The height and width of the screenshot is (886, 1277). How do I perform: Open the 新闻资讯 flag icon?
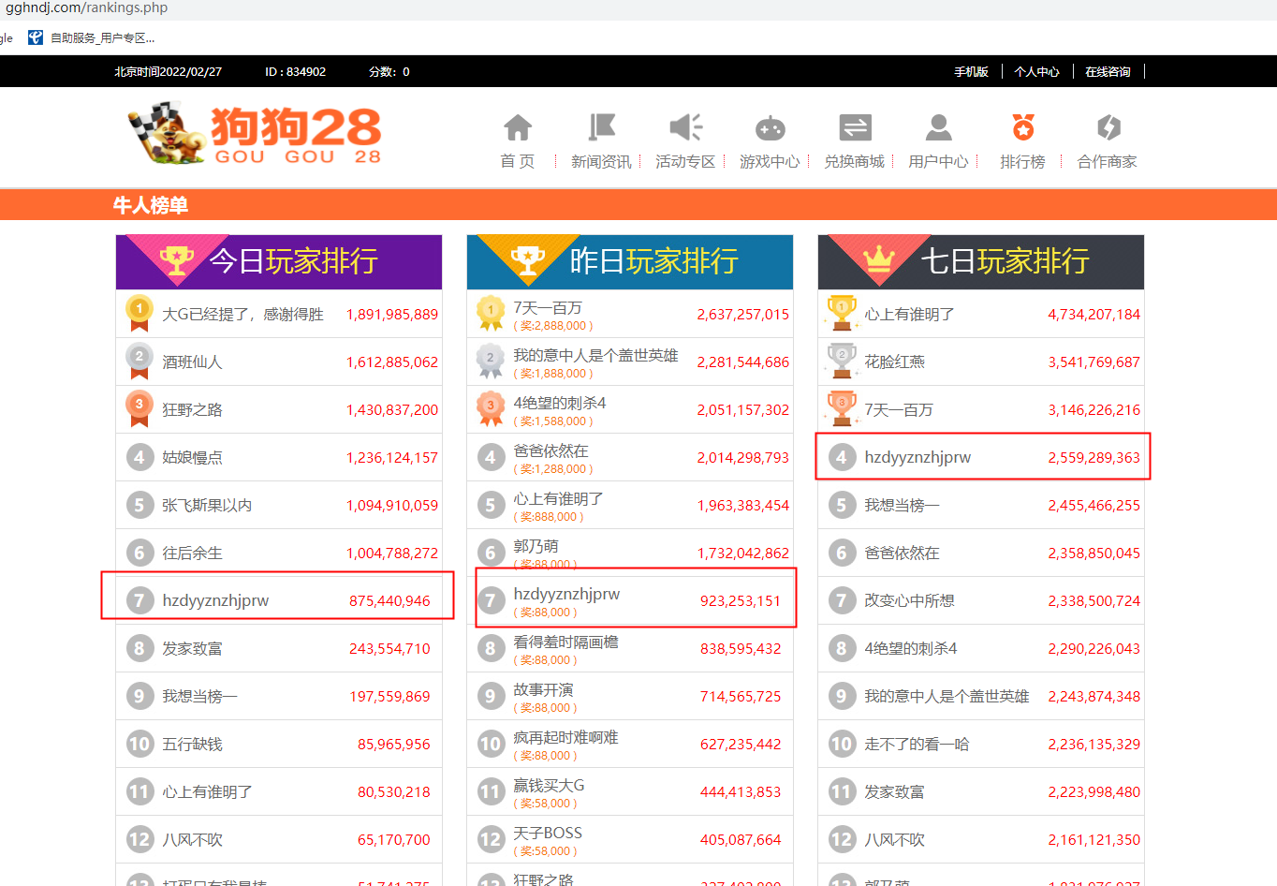click(x=601, y=128)
